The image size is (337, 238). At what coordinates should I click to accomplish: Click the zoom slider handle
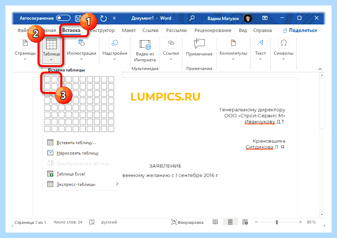click(277, 222)
